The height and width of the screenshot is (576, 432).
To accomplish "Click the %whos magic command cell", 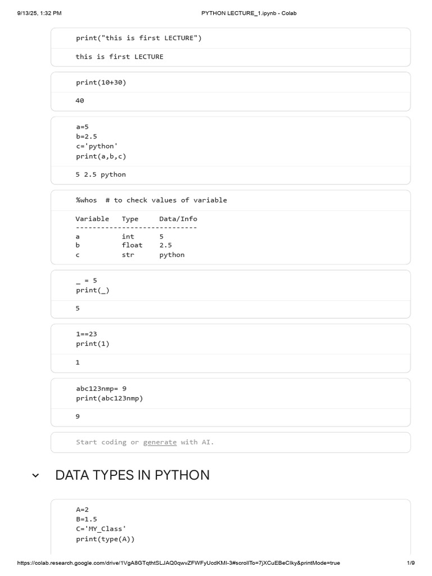I will point(231,201).
